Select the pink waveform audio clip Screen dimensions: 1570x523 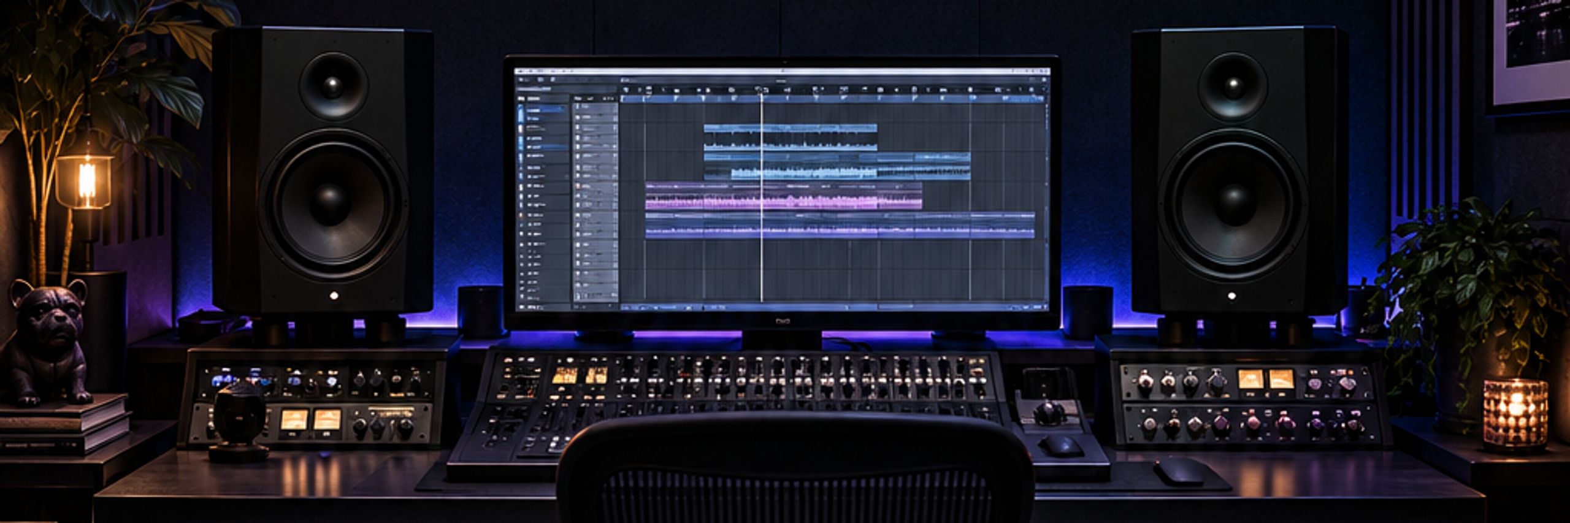coord(783,196)
